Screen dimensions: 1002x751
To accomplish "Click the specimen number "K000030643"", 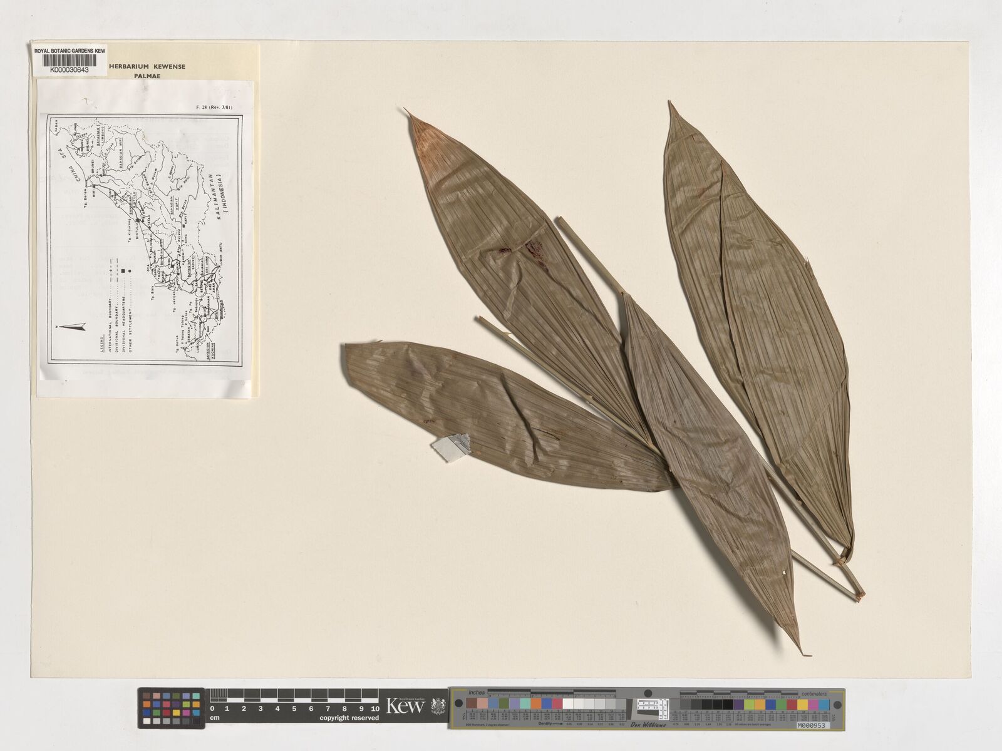I will click(70, 71).
